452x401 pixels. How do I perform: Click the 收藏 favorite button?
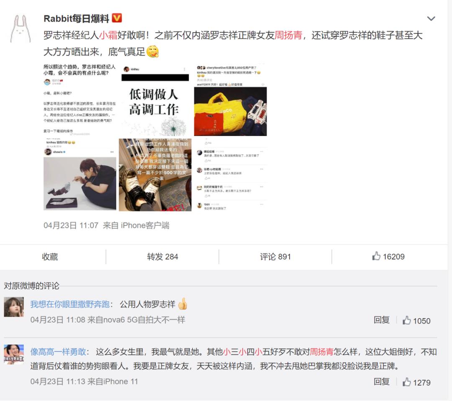(x=50, y=257)
